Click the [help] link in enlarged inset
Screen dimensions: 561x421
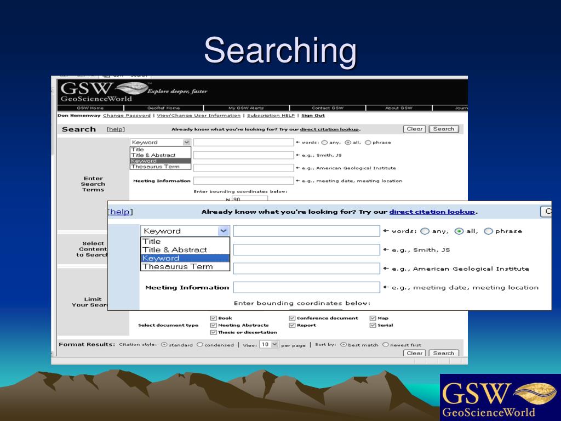(x=121, y=212)
